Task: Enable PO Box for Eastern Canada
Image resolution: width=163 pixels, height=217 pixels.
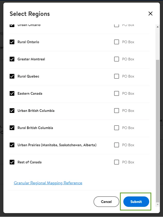Action: coord(117,93)
